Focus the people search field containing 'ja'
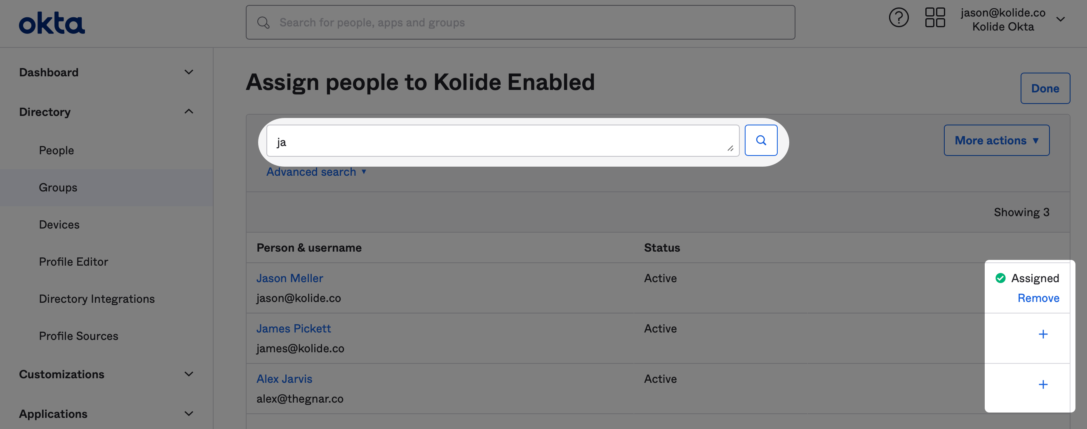1087x429 pixels. (x=498, y=141)
